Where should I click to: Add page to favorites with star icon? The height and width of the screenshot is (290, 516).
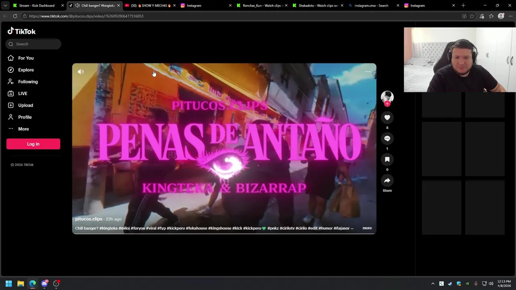pos(472,16)
